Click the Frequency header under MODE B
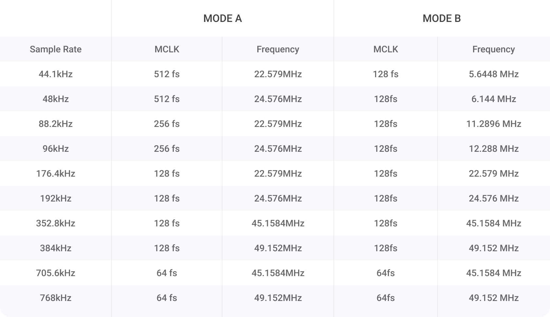550x317 pixels. click(493, 49)
